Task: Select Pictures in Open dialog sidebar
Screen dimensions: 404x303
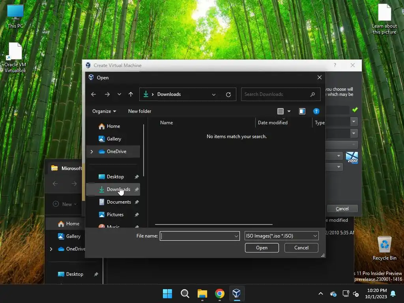Action: point(113,214)
